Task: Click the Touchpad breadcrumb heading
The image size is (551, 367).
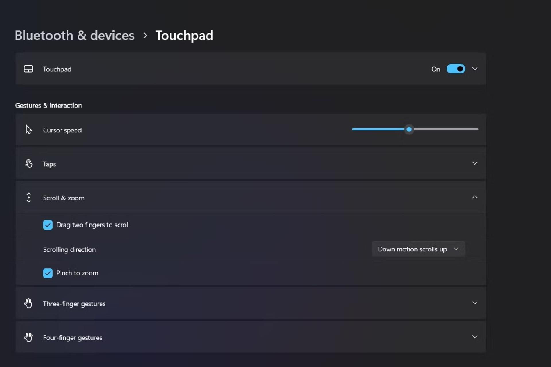Action: click(x=184, y=36)
